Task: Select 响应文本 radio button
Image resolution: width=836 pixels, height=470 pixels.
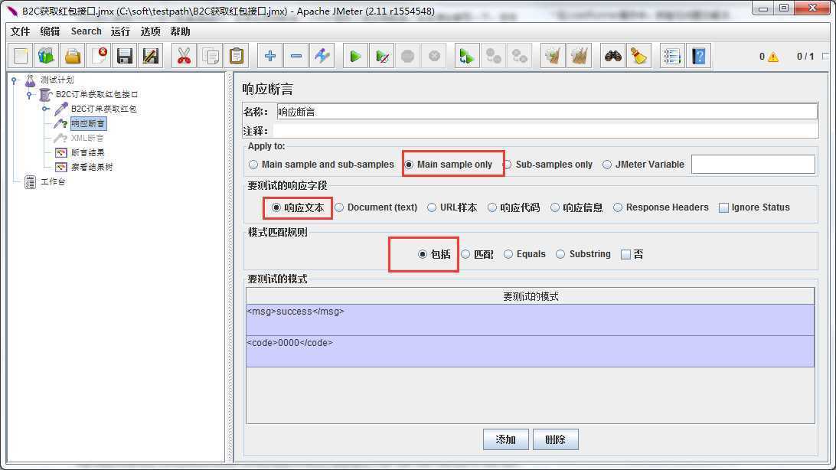Action: coord(276,207)
